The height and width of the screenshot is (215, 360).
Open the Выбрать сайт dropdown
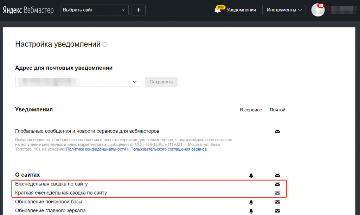coord(94,10)
